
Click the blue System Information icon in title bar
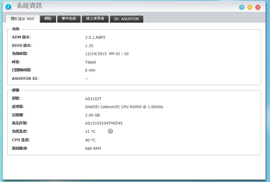click(x=8, y=7)
